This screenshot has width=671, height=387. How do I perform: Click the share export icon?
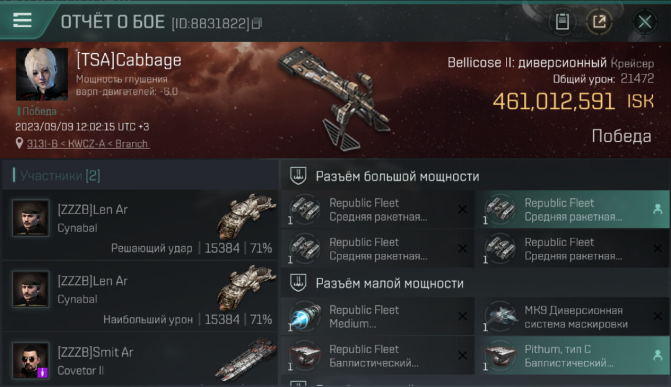599,22
